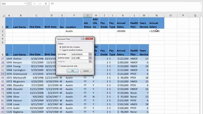The height and width of the screenshot is (114, 203).
Task: Click the Martuscelli last name cell
Action: tap(21, 78)
